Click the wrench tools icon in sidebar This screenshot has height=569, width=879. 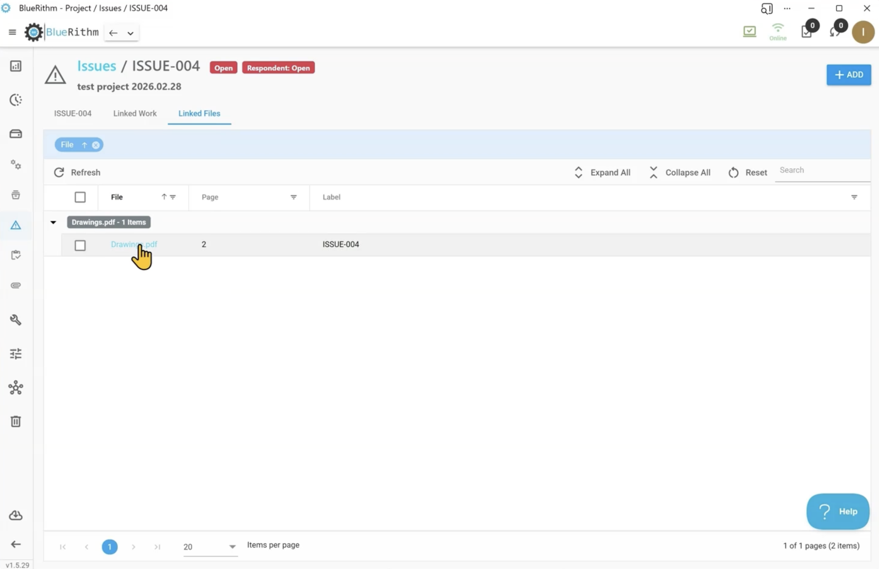pyautogui.click(x=15, y=320)
